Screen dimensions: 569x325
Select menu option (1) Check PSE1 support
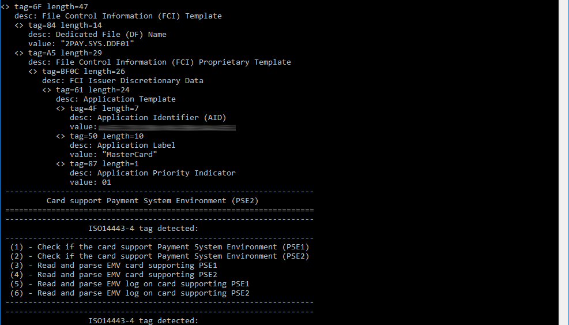coord(160,247)
